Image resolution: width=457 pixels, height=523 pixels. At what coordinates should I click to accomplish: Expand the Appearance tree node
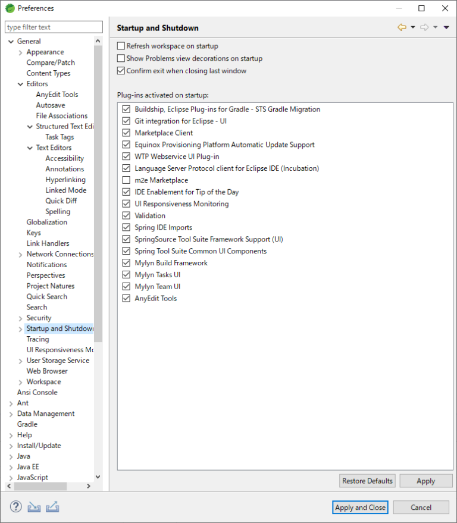point(20,52)
